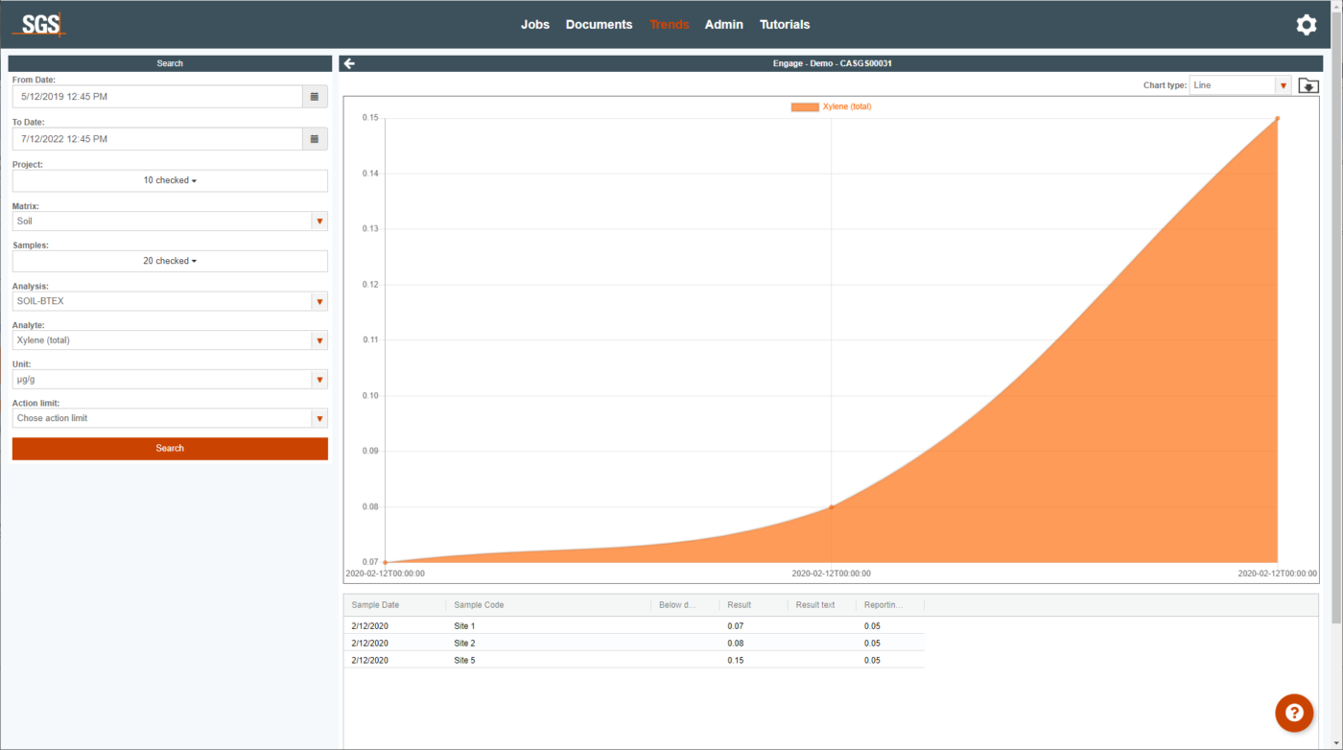Go to the Jobs menu
This screenshot has height=750, width=1343.
tap(534, 25)
